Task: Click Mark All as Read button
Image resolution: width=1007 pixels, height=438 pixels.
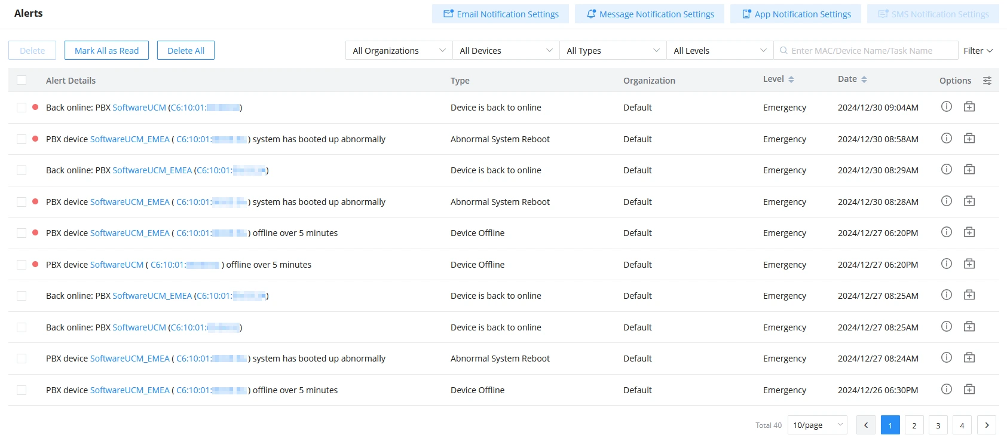Action: click(x=106, y=50)
